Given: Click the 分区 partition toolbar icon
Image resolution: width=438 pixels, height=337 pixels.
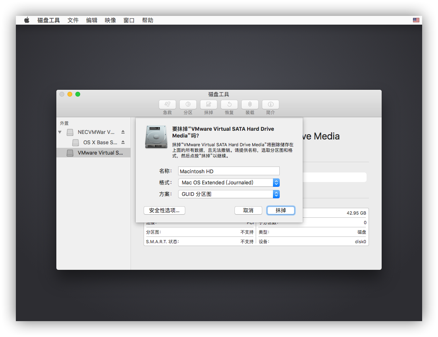Looking at the screenshot, I should (x=188, y=105).
